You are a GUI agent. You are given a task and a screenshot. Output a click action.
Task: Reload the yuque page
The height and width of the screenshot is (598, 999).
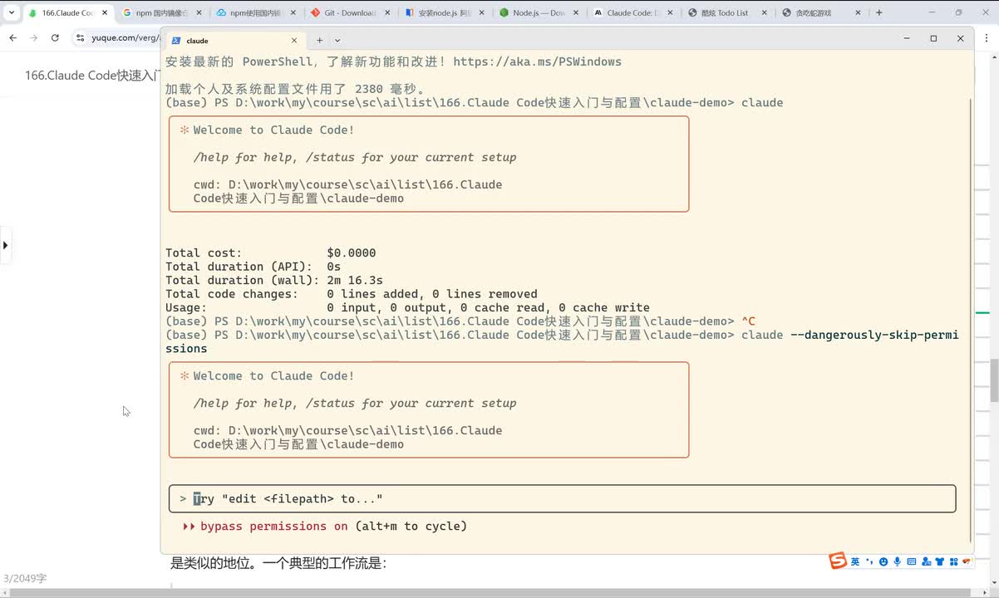coord(55,38)
